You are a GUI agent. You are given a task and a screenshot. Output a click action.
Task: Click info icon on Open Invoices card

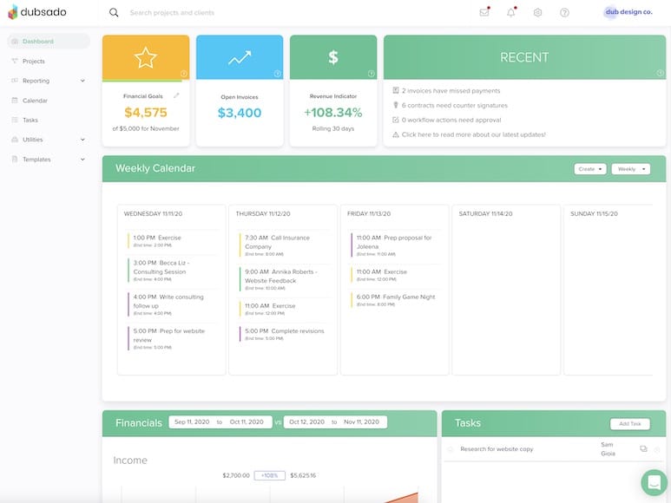tap(277, 74)
